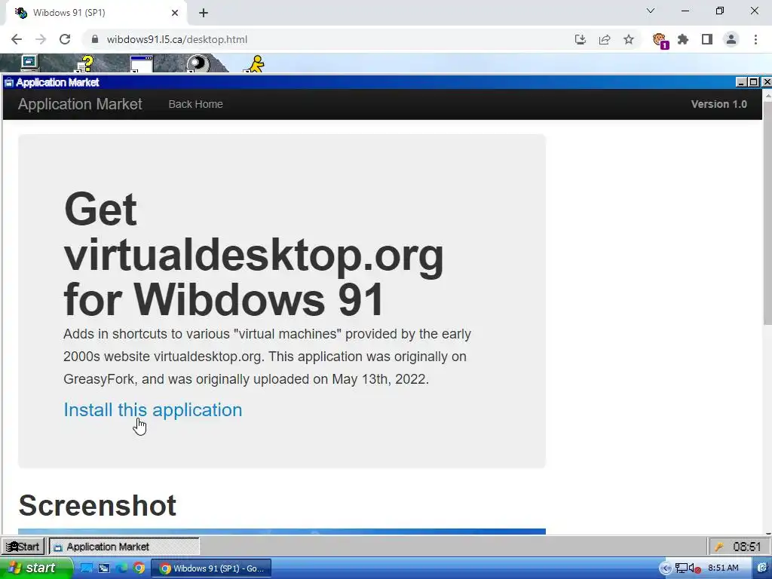This screenshot has height=579, width=772.
Task: Click the volume speaker tray icon
Action: coord(694,568)
